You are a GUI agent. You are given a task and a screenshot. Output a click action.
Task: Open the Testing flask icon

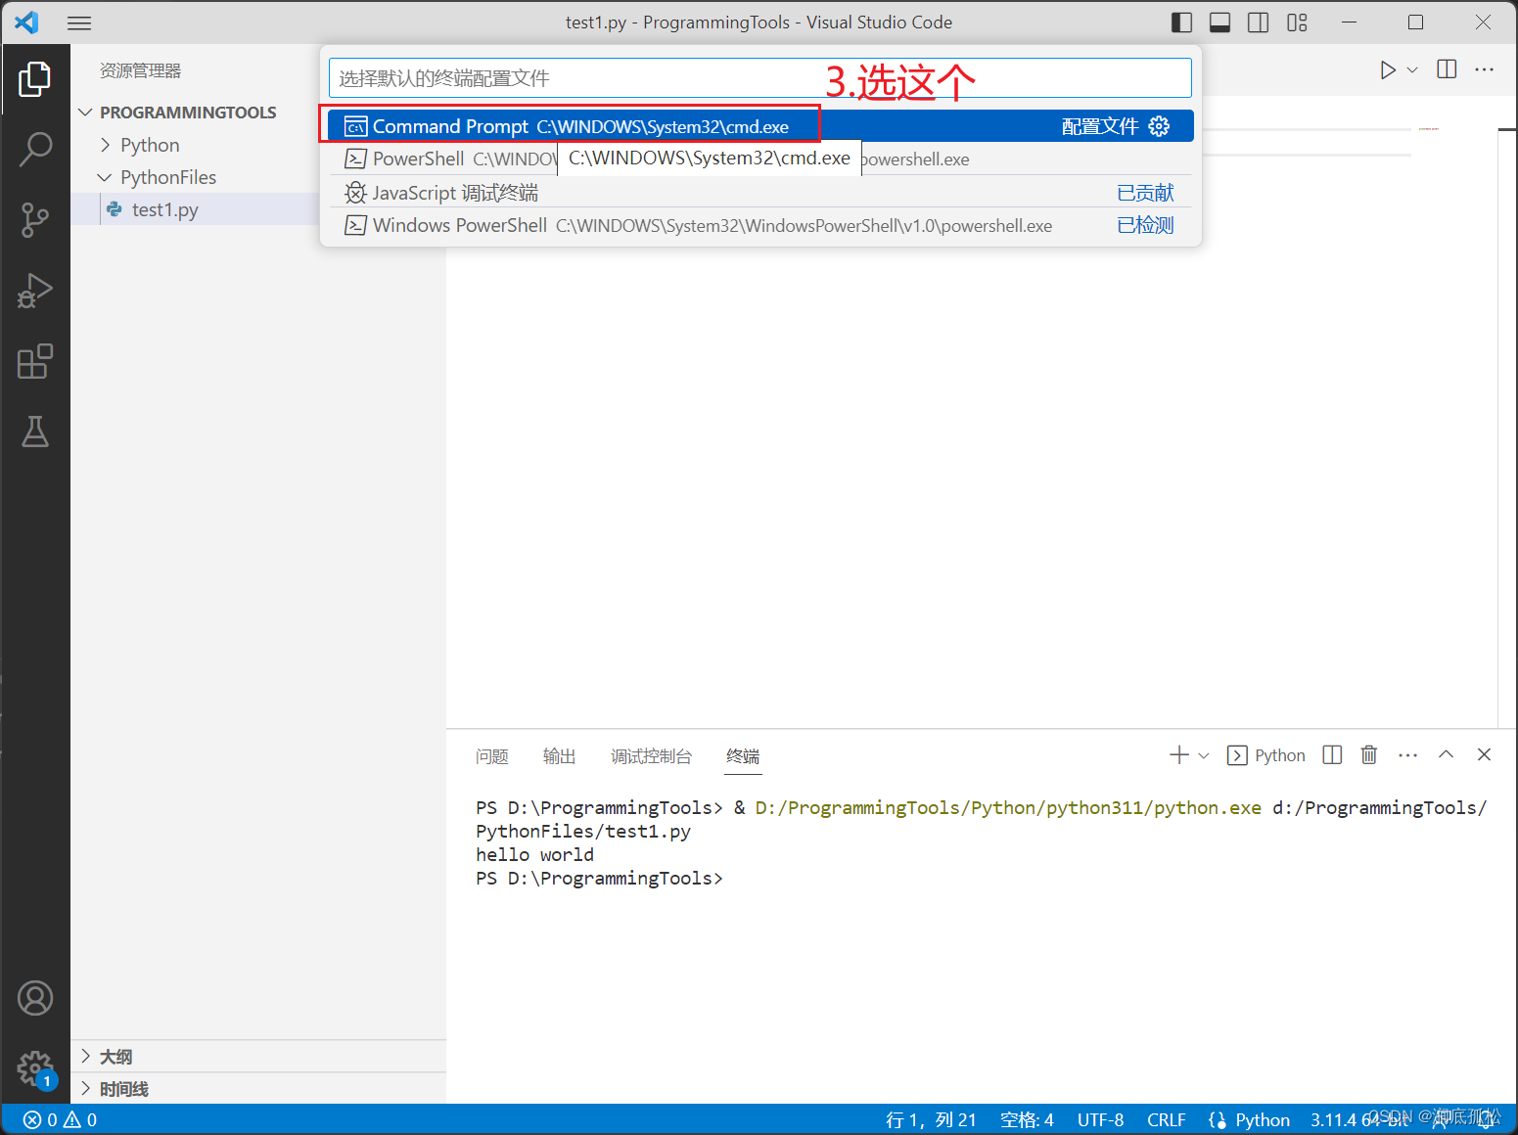coord(36,431)
